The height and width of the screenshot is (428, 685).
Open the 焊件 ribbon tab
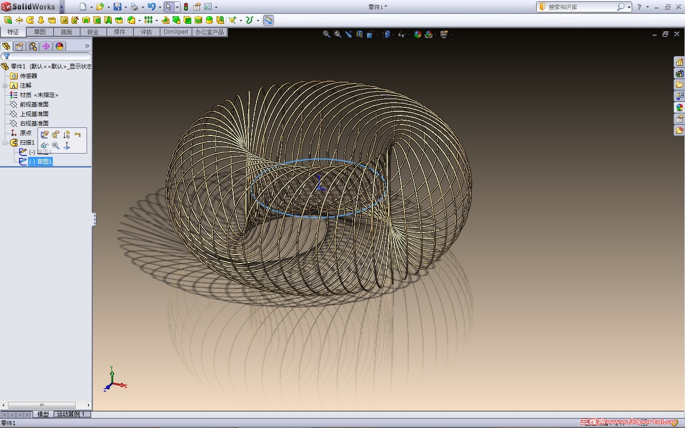[x=119, y=32]
